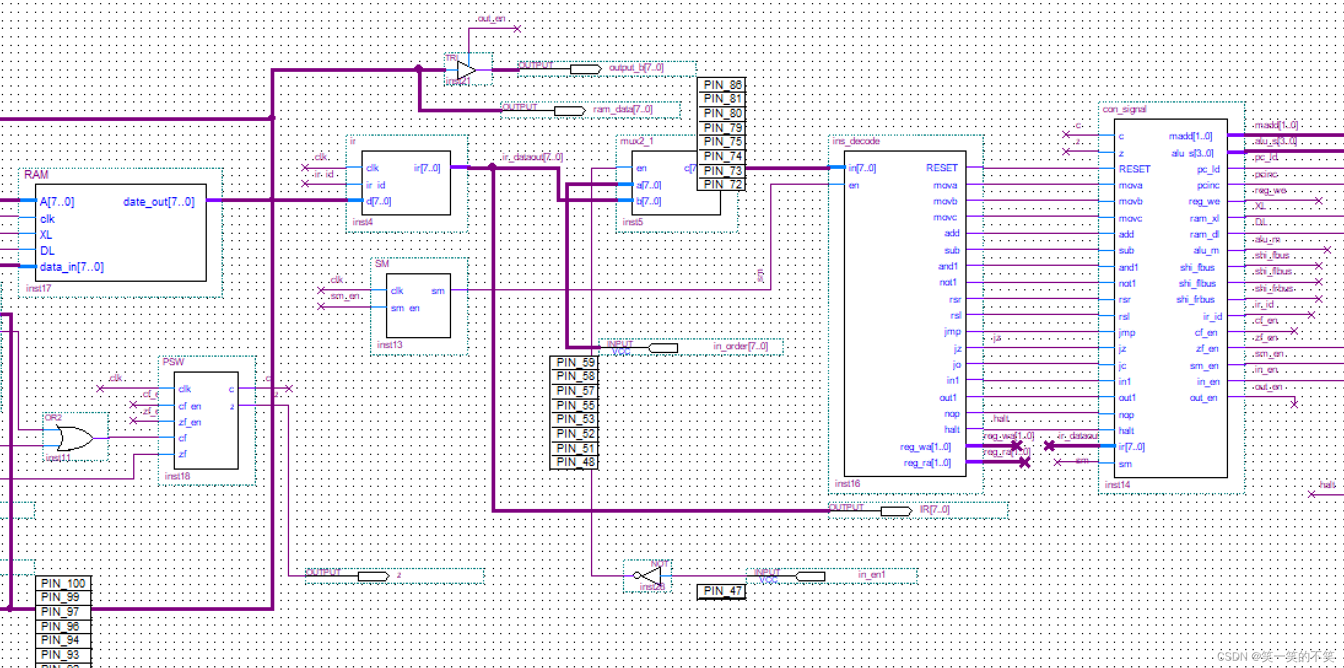Viewport: 1344px width, 668px height.
Task: Click pin assignment PIN_72
Action: (x=722, y=184)
